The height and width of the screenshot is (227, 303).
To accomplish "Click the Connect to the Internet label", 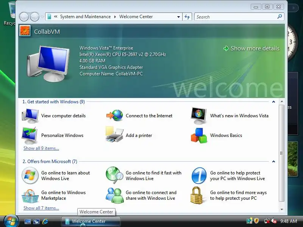I will (x=149, y=116).
